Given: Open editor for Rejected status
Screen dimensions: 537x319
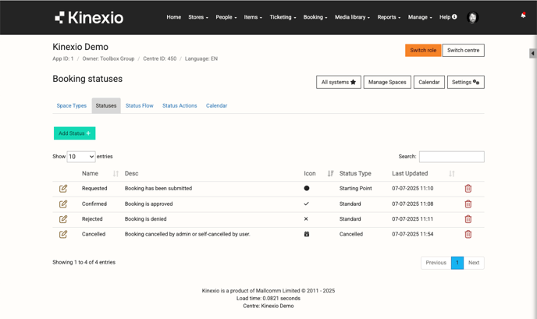Looking at the screenshot, I should pos(63,219).
